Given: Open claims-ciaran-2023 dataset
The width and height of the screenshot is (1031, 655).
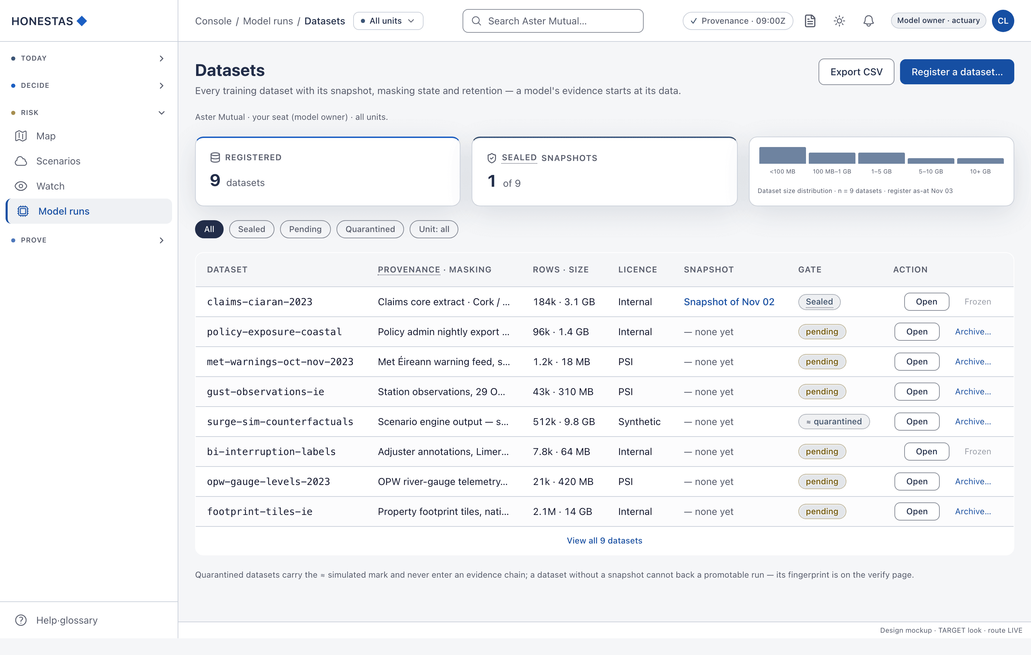Looking at the screenshot, I should pos(926,302).
